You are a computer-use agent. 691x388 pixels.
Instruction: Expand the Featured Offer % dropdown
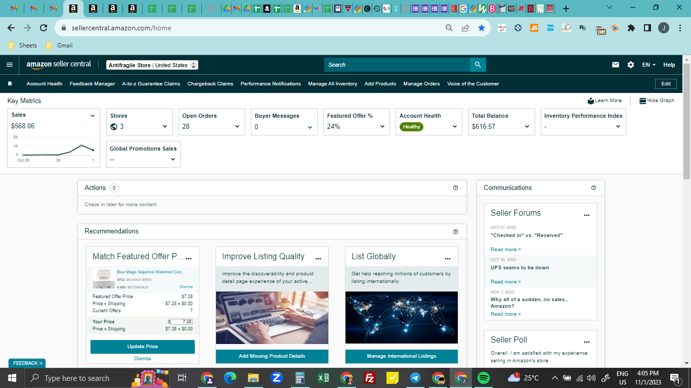point(382,127)
